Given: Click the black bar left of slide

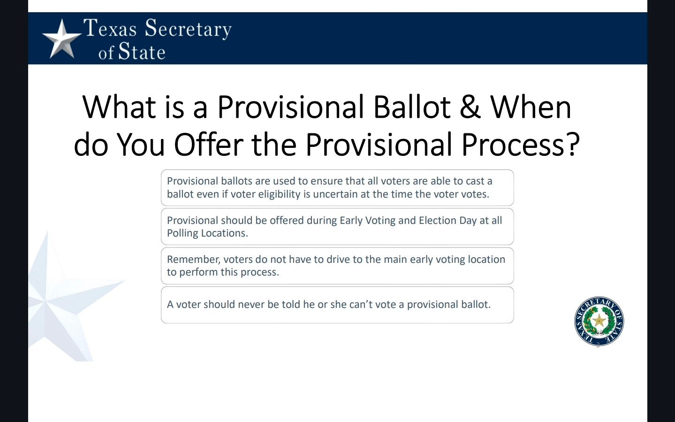Looking at the screenshot, I should pos(14,211).
